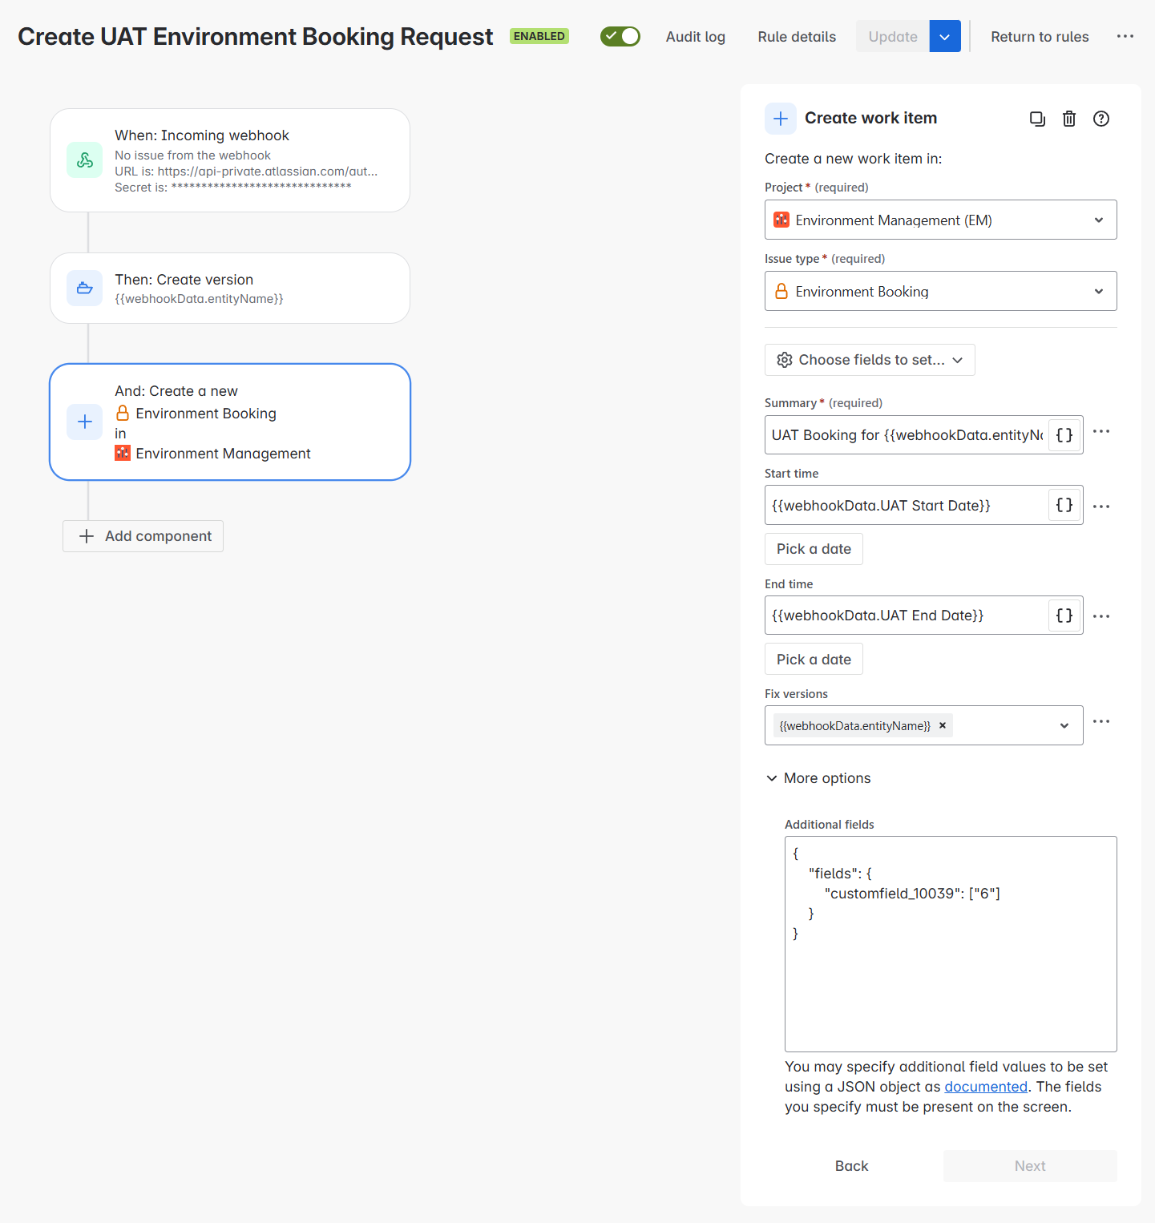This screenshot has height=1223, width=1155.
Task: Open the Issue type dropdown
Action: coord(940,291)
